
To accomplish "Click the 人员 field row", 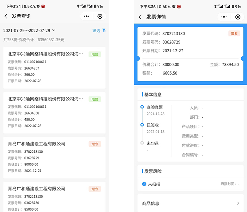I will click(197, 108).
